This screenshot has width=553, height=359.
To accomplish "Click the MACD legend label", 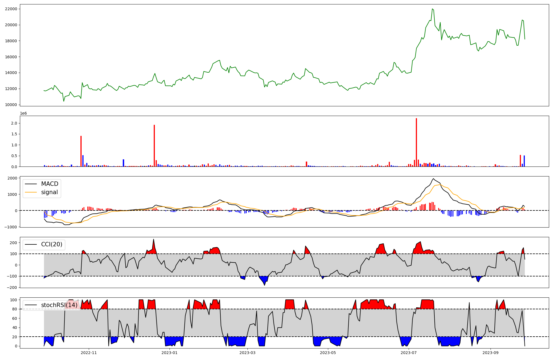I will click(49, 184).
